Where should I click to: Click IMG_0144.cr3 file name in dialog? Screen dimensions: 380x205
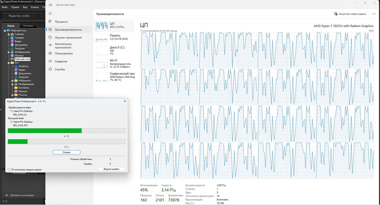click(x=20, y=114)
